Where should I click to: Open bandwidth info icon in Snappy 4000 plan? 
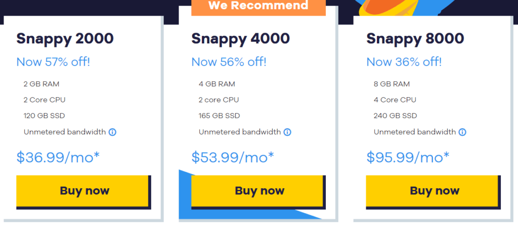click(287, 132)
